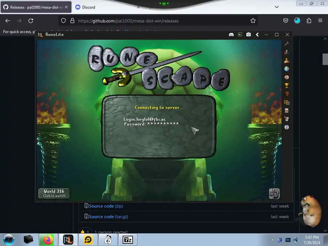Click the black box taskbar icon

28,240
